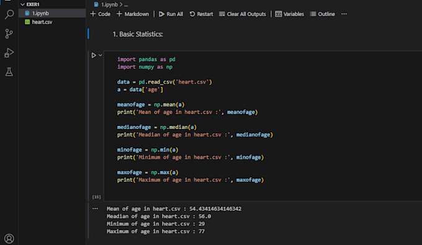Screen dimensions: 422x245
Task: Open the Testing flask view
Action: click(9, 72)
